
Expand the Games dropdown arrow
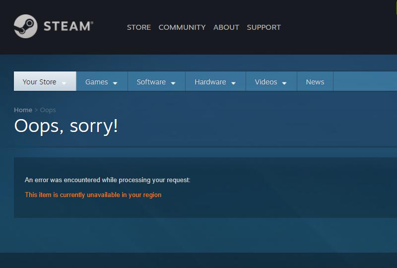click(115, 83)
